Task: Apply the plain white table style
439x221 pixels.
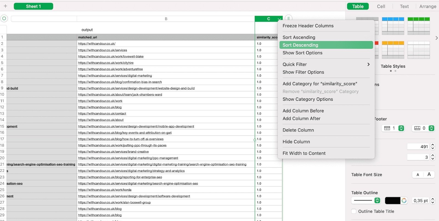Action: coord(419,50)
